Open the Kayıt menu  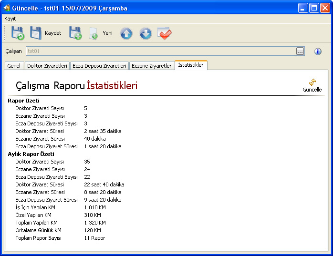[10, 19]
